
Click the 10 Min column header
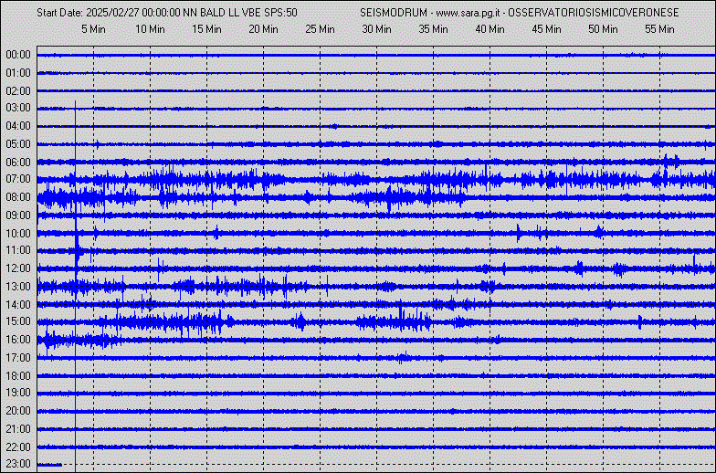pyautogui.click(x=150, y=29)
